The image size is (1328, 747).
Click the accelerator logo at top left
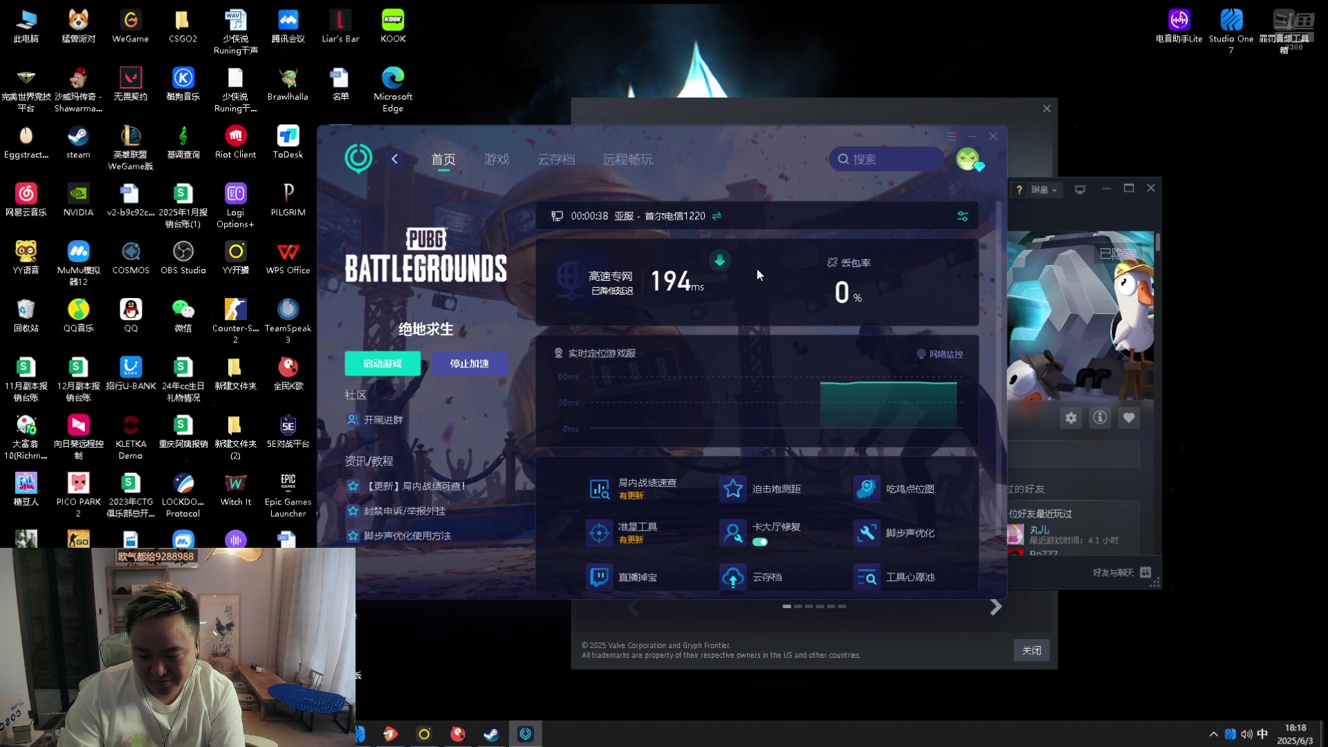tap(358, 158)
